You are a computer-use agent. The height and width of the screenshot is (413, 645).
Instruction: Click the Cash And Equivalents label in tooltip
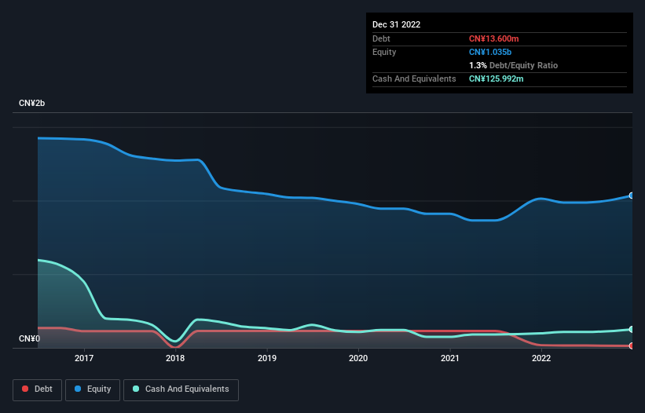(x=414, y=79)
